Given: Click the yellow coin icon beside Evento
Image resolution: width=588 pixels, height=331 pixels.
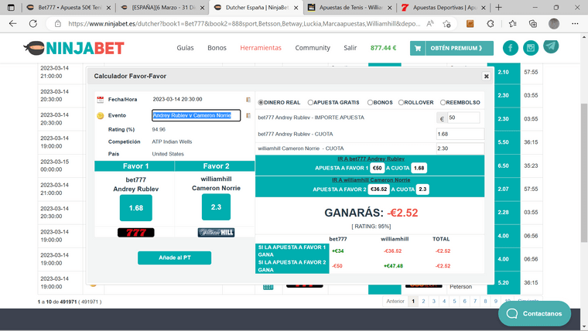Looking at the screenshot, I should point(100,115).
